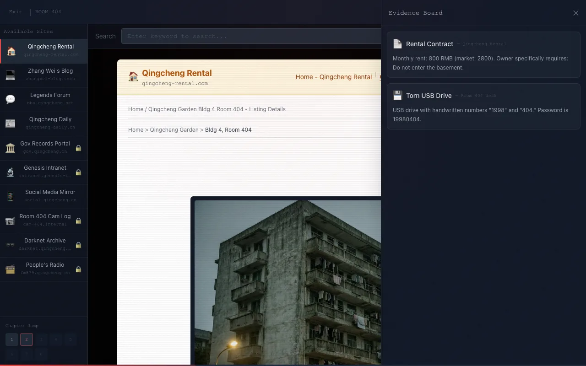Select the laptop icon for Zhang Wei's Blog
This screenshot has width=586, height=366.
(x=11, y=75)
